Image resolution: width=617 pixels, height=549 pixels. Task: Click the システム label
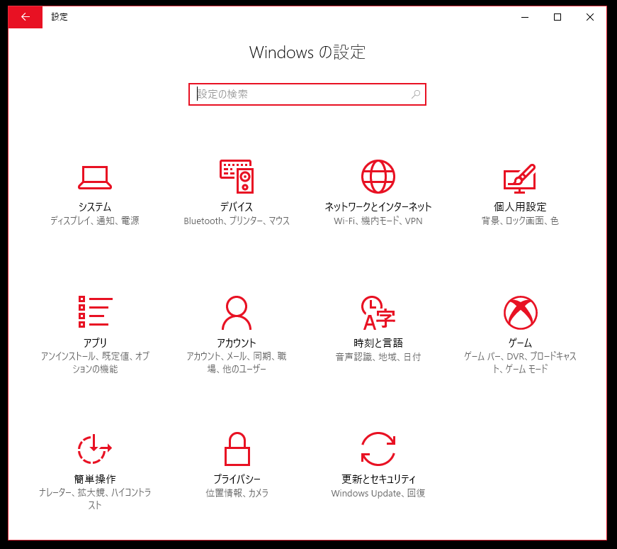95,207
